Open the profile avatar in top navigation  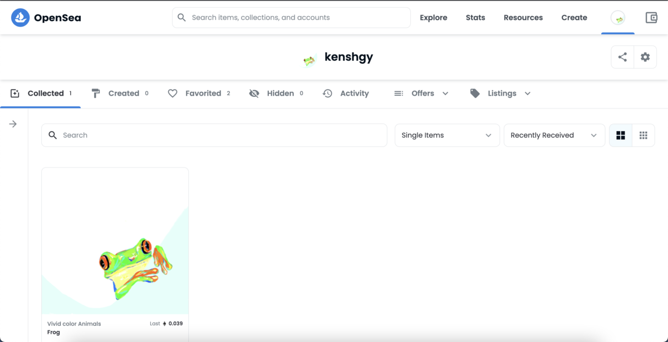tap(618, 18)
